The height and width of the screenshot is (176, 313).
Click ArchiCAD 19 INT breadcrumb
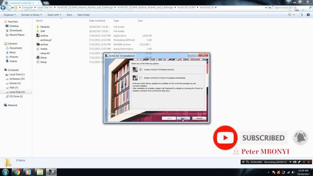tap(186, 7)
